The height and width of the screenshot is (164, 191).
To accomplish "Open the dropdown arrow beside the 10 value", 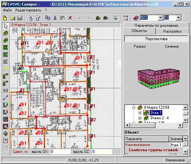I will (x=178, y=18).
